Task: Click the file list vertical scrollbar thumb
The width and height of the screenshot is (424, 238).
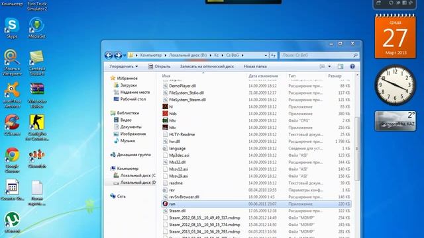Action: pos(357,149)
